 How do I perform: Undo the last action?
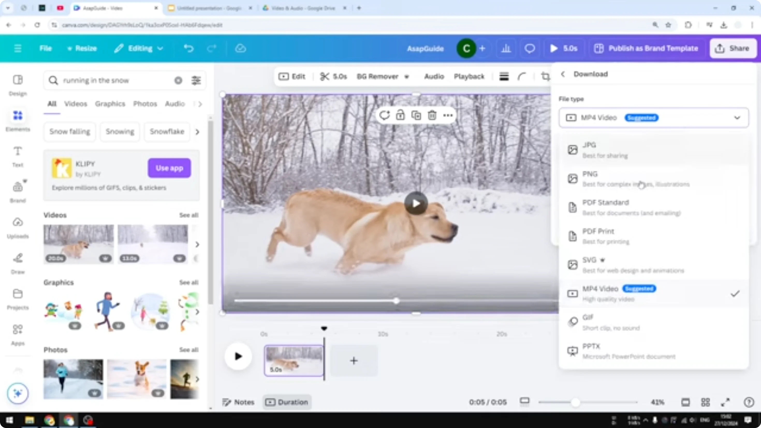tap(189, 48)
